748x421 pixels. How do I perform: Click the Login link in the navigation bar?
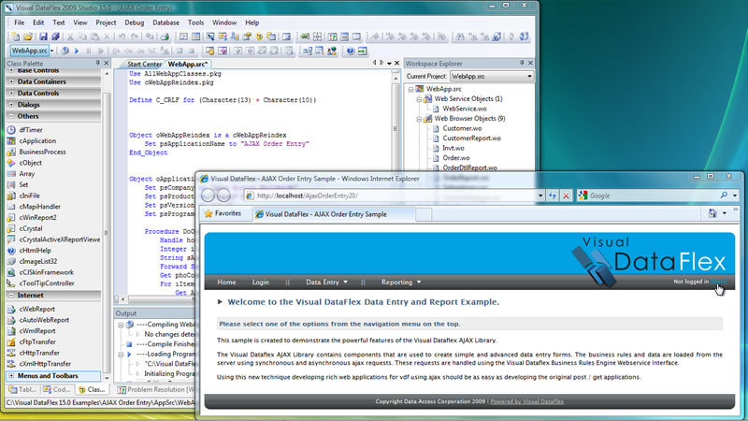click(261, 283)
